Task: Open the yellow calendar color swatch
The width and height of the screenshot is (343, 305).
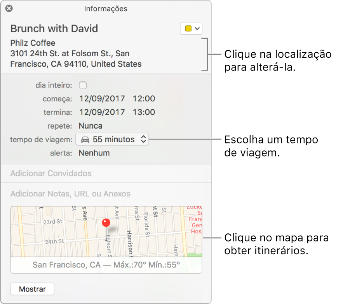Action: (188, 28)
